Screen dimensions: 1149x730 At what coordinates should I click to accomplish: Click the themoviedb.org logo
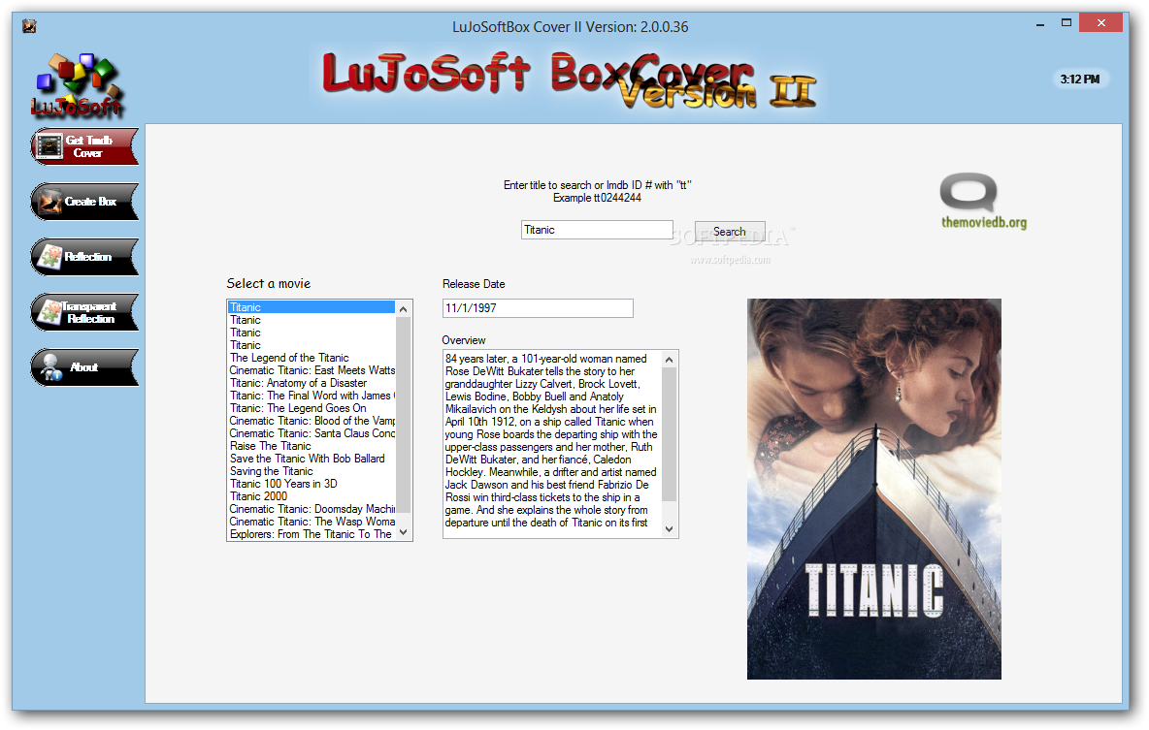pyautogui.click(x=983, y=202)
